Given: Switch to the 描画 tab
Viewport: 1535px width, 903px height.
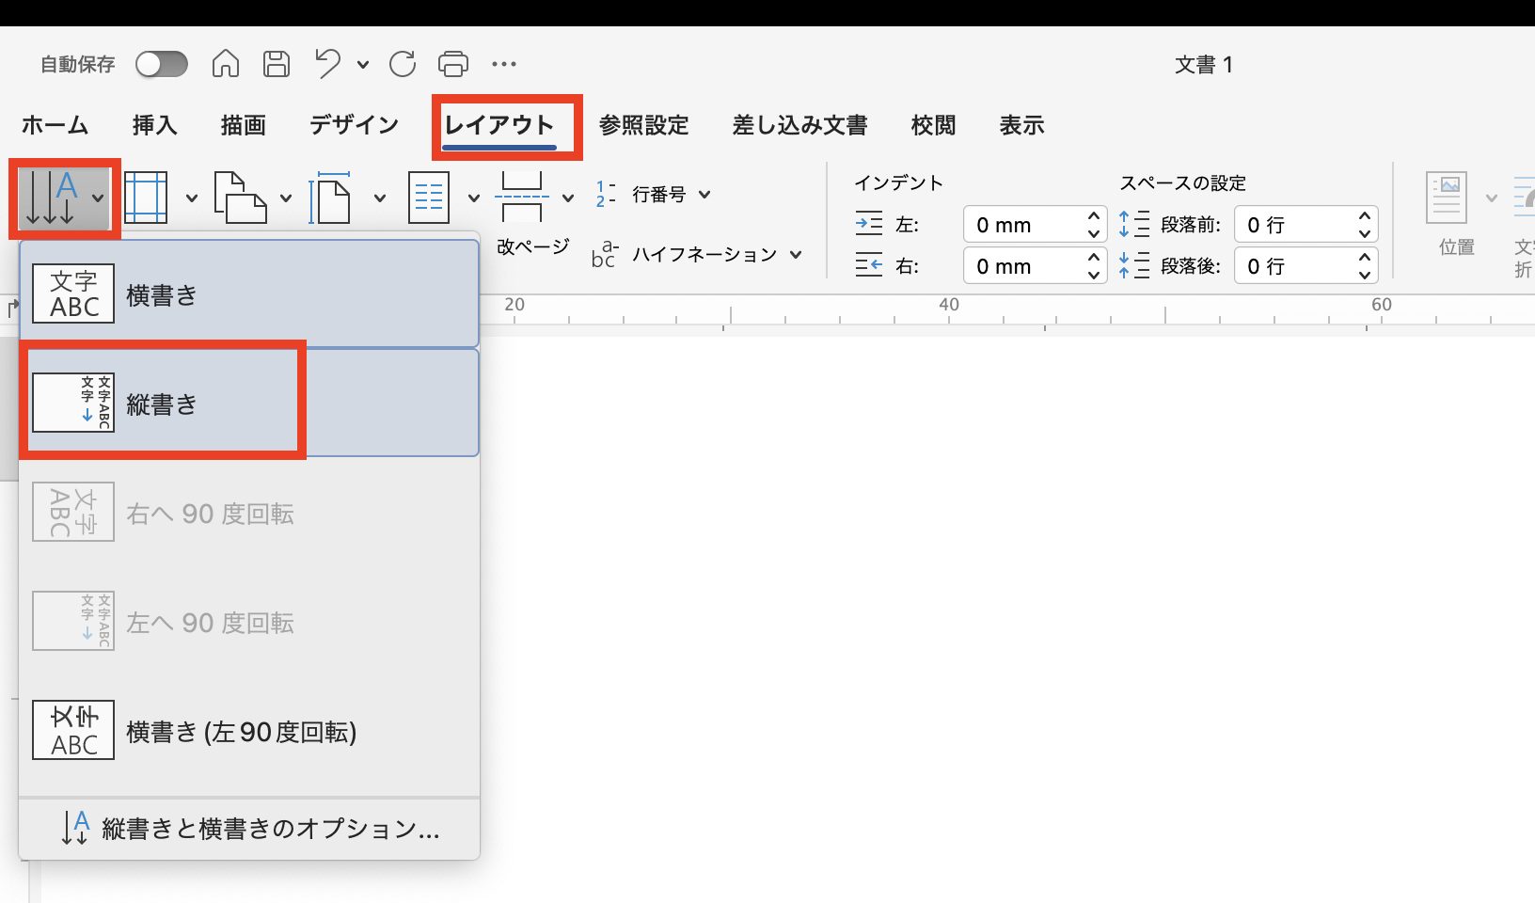Looking at the screenshot, I should 243,125.
